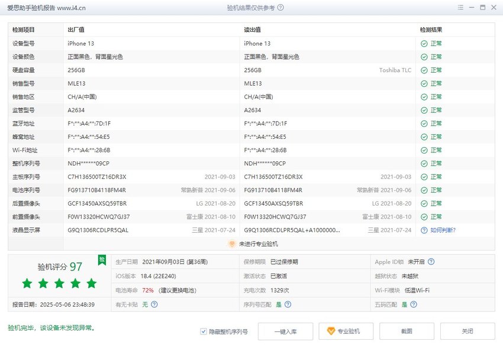Click the heart icon on 专业验机 button
This screenshot has height=348, width=503.
(x=331, y=331)
